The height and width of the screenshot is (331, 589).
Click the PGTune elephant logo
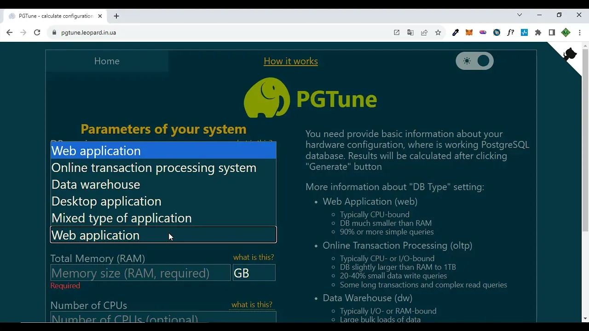[267, 97]
